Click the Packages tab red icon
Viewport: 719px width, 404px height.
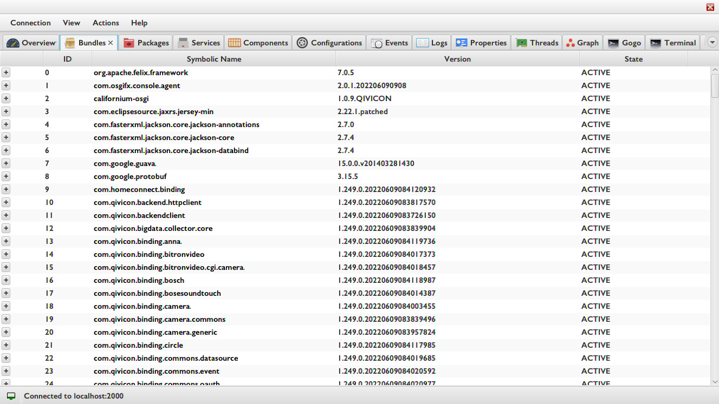128,43
